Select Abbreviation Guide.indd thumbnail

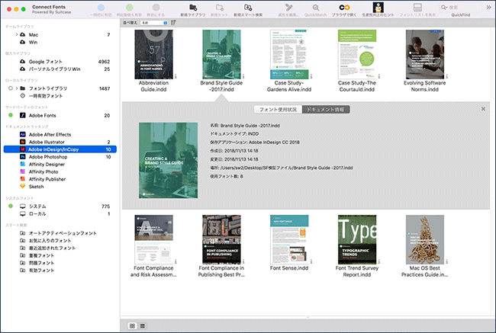[x=153, y=54]
